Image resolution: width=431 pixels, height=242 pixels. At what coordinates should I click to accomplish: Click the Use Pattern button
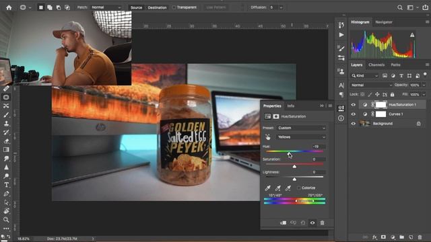click(x=215, y=7)
